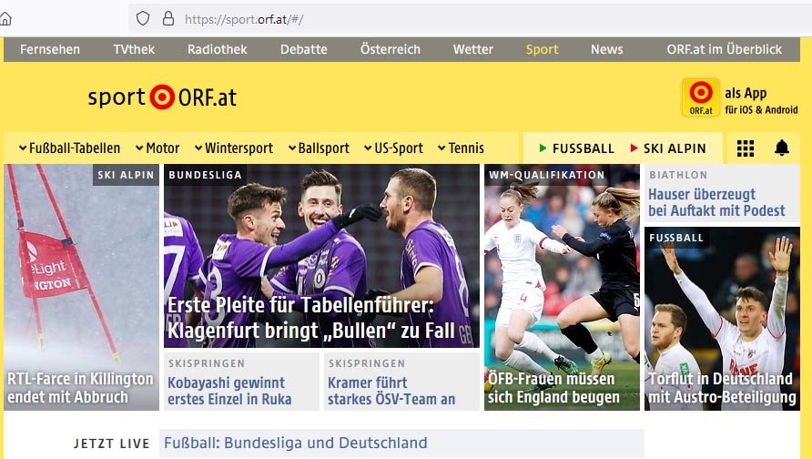Go to the Wetter section

coord(472,49)
